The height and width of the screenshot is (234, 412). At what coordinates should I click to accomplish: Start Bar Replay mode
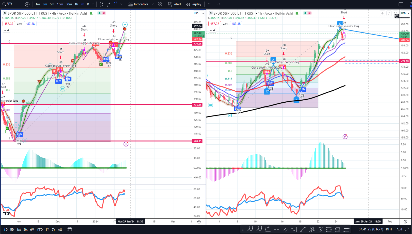194,4
